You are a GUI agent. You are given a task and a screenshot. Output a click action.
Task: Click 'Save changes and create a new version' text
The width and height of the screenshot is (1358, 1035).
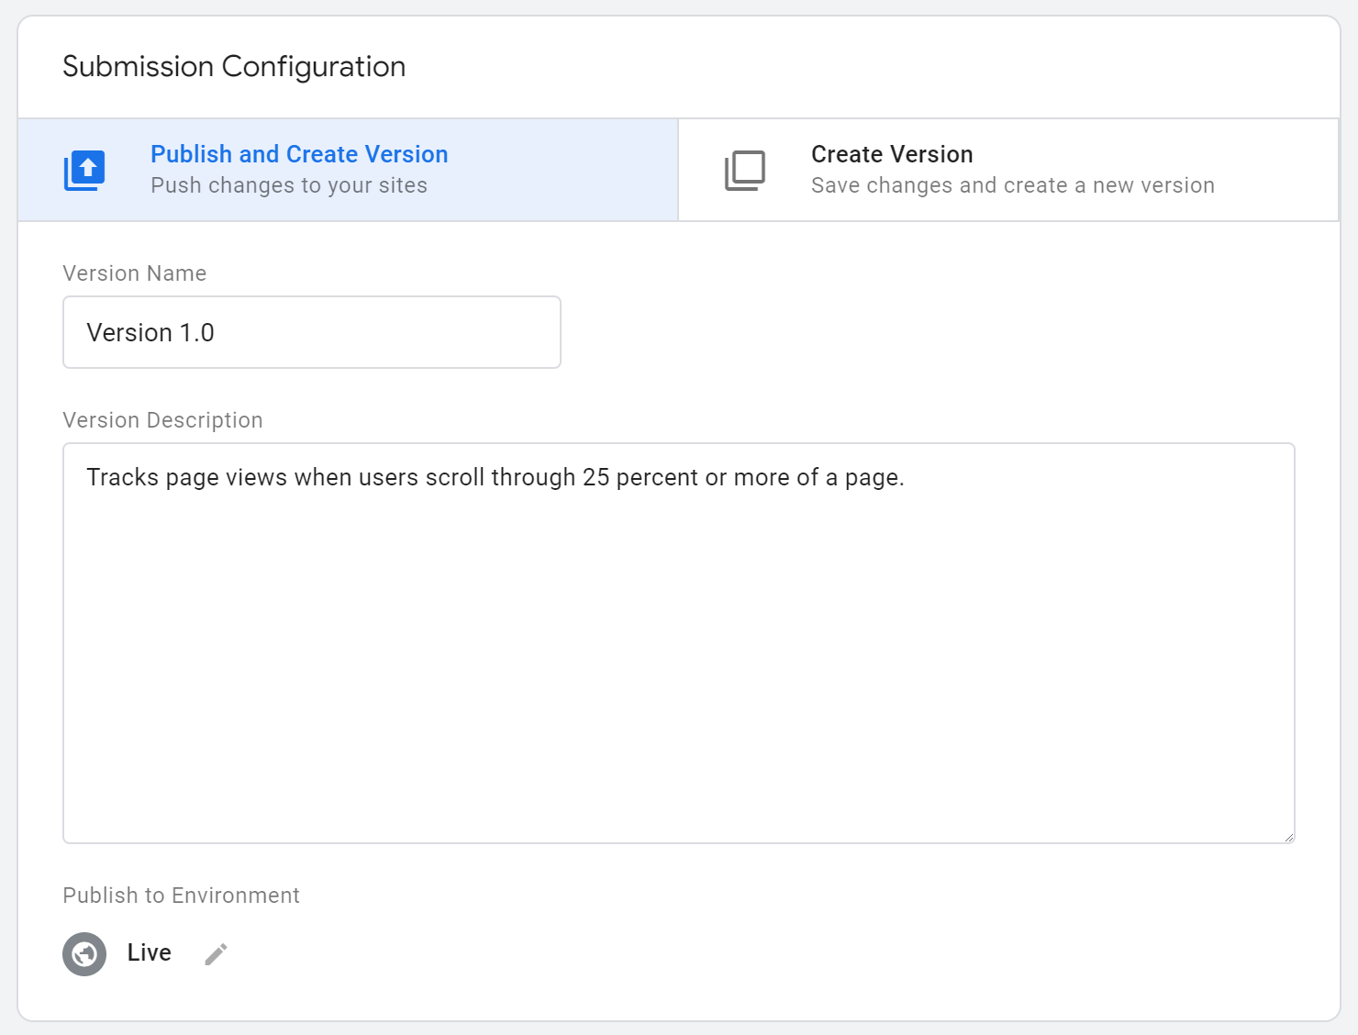click(x=1012, y=185)
